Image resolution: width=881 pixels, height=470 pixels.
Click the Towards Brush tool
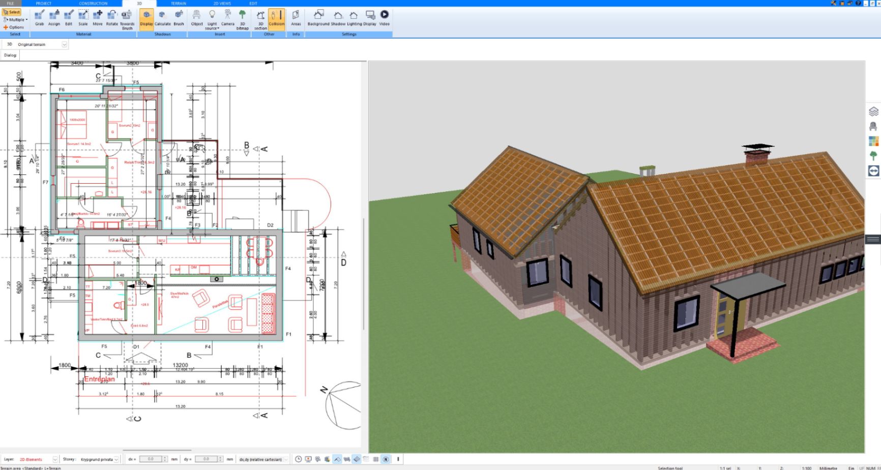click(127, 20)
